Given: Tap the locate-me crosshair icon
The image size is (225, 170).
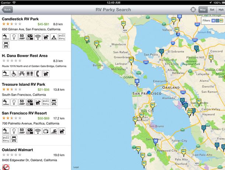Looking at the screenshot, I should [193, 10].
